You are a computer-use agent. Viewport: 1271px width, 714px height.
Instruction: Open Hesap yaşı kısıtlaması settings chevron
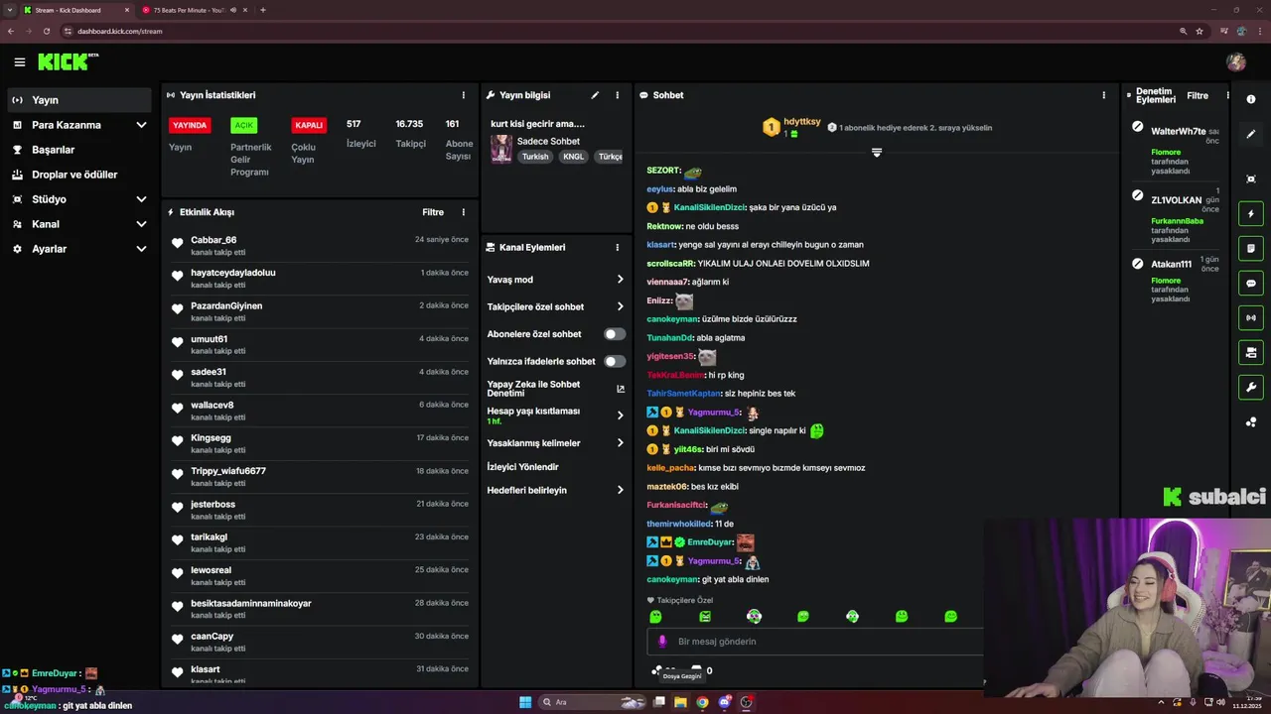click(x=620, y=416)
